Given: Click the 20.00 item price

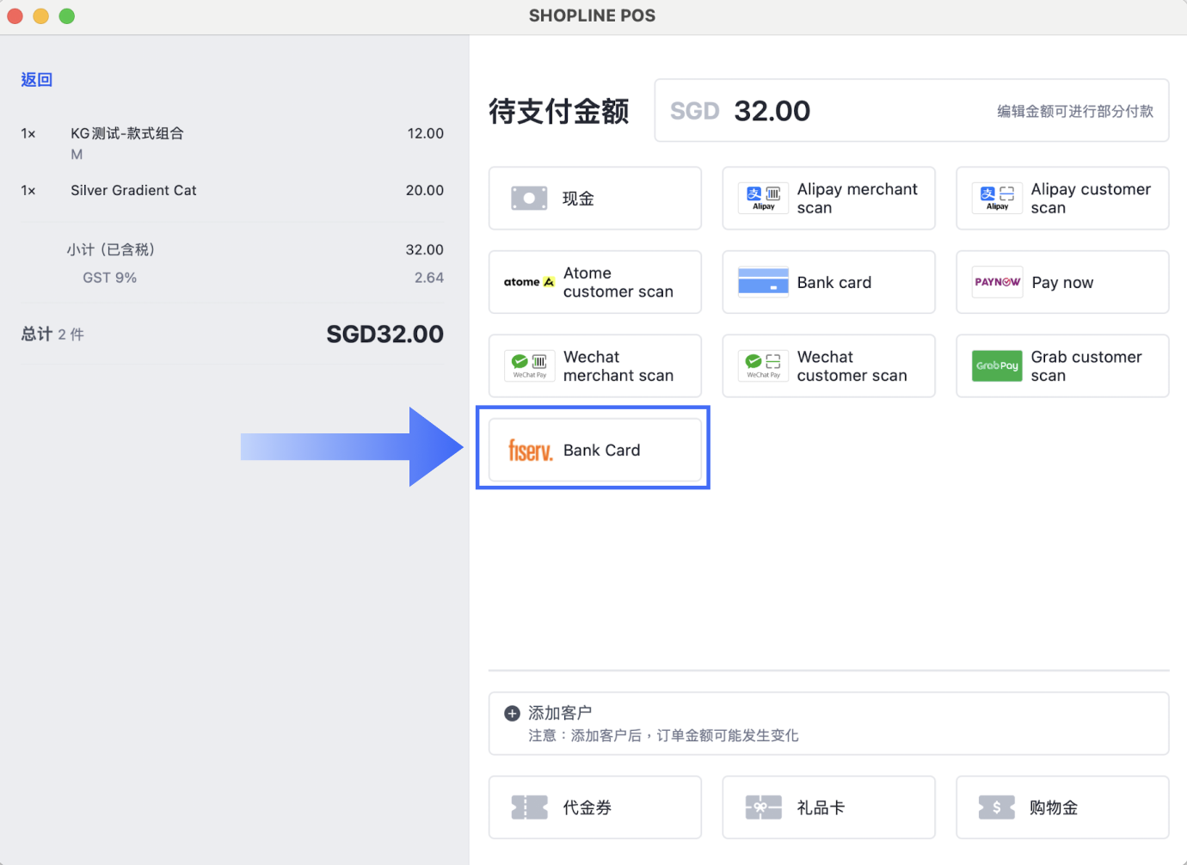Looking at the screenshot, I should (x=425, y=190).
